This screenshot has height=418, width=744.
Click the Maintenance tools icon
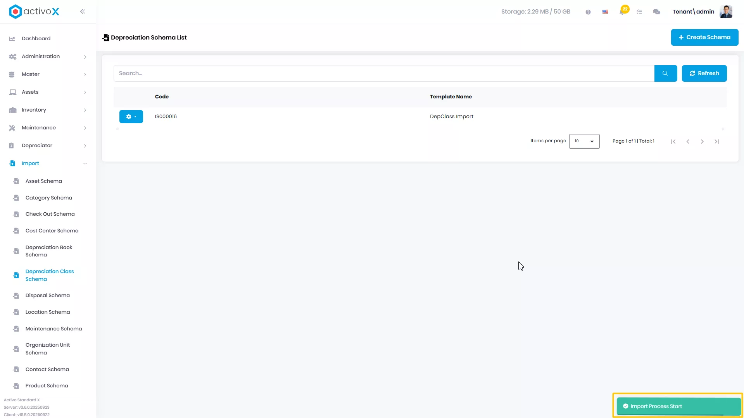12,128
